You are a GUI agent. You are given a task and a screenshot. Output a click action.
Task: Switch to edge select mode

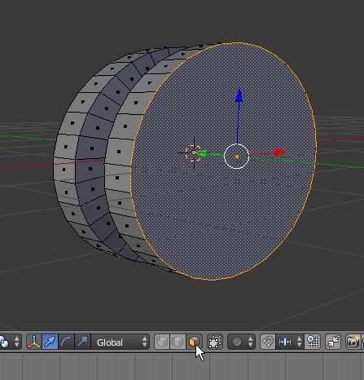pyautogui.click(x=178, y=342)
